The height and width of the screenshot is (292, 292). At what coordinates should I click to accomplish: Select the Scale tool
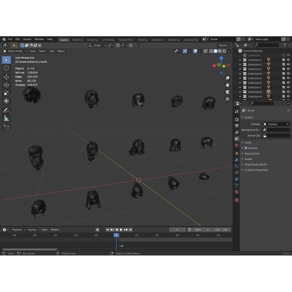point(6,93)
